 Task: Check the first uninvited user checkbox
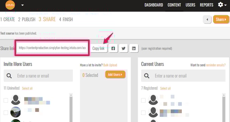click(6, 101)
